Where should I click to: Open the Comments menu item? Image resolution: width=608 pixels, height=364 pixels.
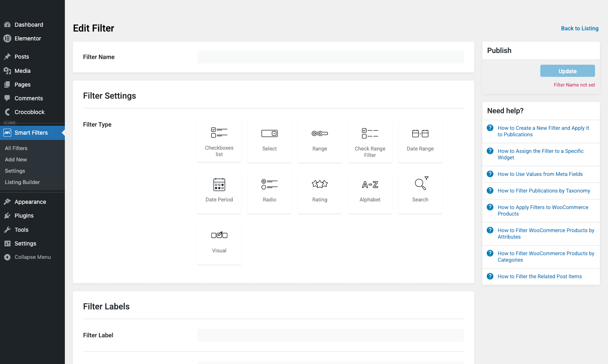32,98
